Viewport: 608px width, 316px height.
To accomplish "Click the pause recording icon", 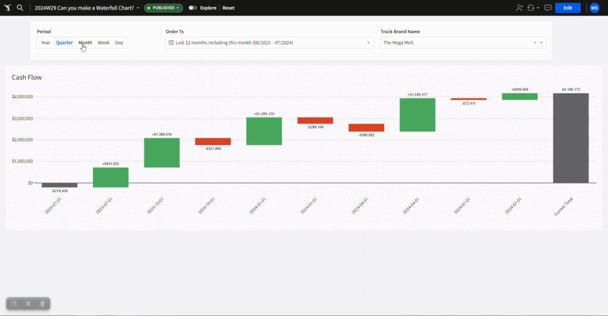I will click(x=28, y=304).
